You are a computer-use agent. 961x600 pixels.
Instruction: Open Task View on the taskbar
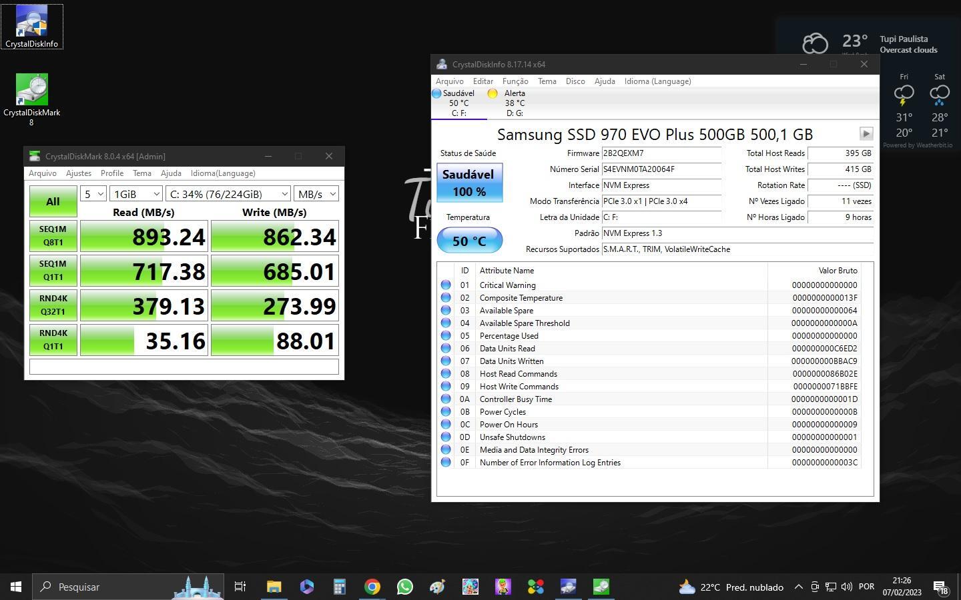click(240, 587)
